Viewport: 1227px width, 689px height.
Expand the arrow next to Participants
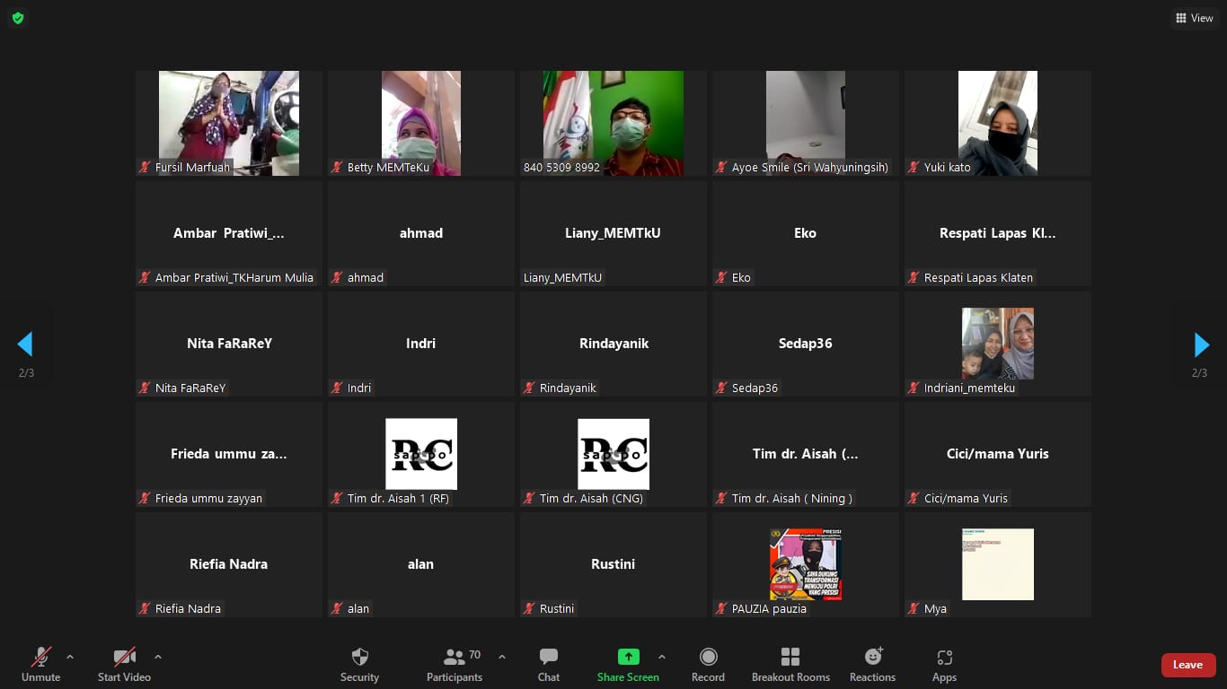[x=502, y=657]
